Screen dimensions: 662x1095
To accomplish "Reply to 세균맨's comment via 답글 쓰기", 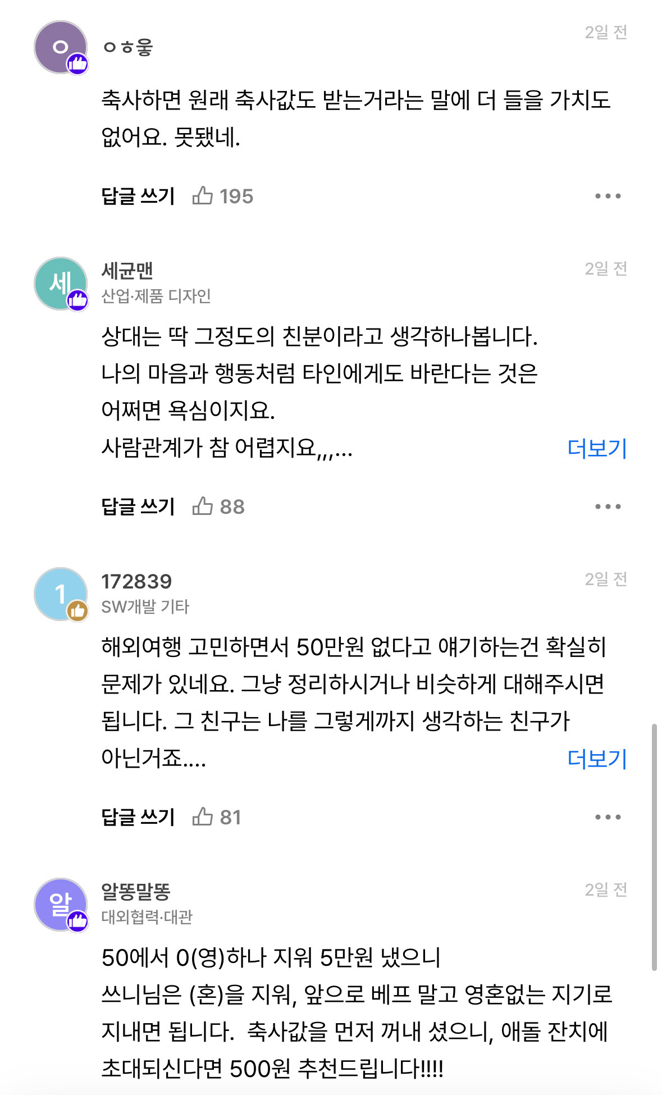I will pyautogui.click(x=138, y=507).
